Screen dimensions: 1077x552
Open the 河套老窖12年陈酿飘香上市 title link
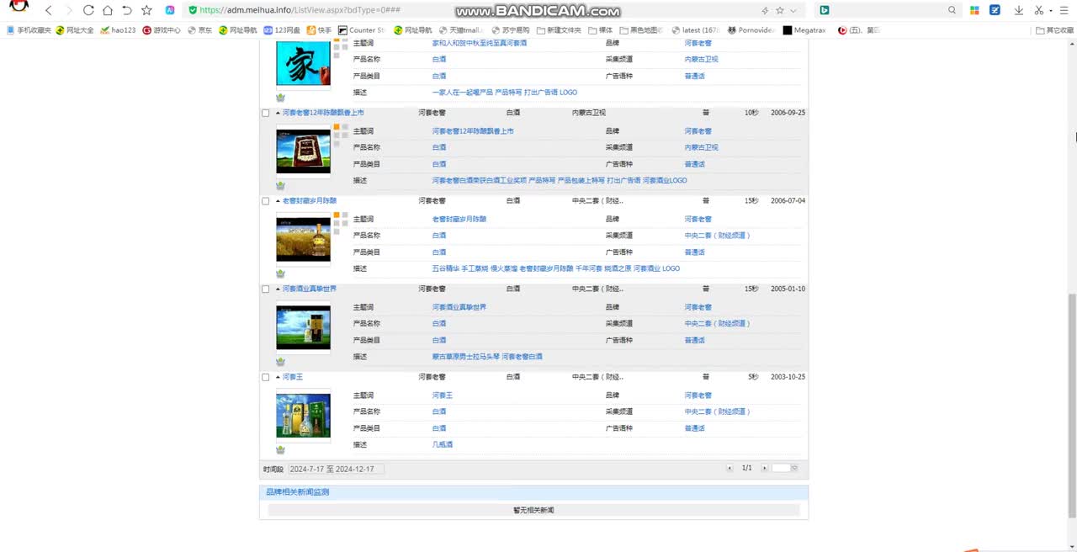pyautogui.click(x=323, y=113)
